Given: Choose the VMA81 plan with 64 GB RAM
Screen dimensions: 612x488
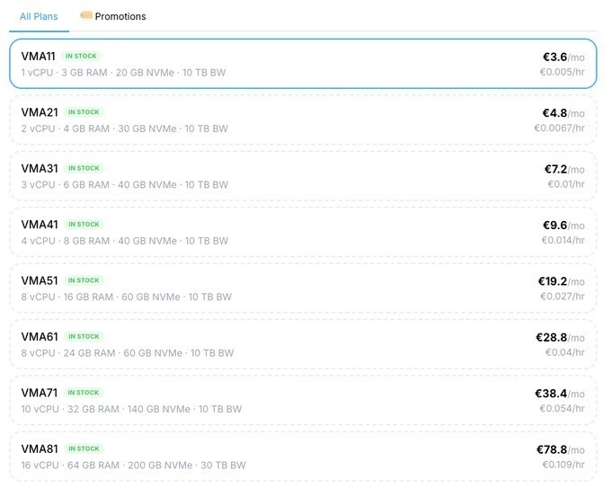Looking at the screenshot, I should coord(303,457).
